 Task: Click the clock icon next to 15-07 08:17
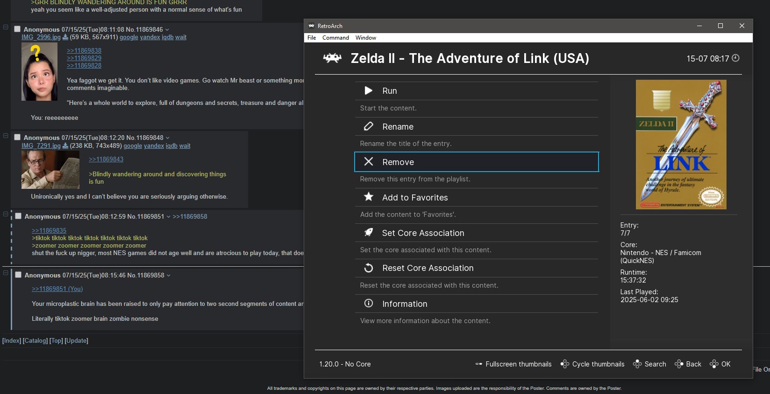point(735,58)
